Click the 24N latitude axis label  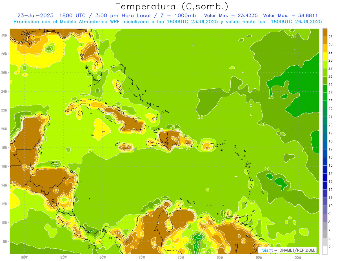point(5,92)
